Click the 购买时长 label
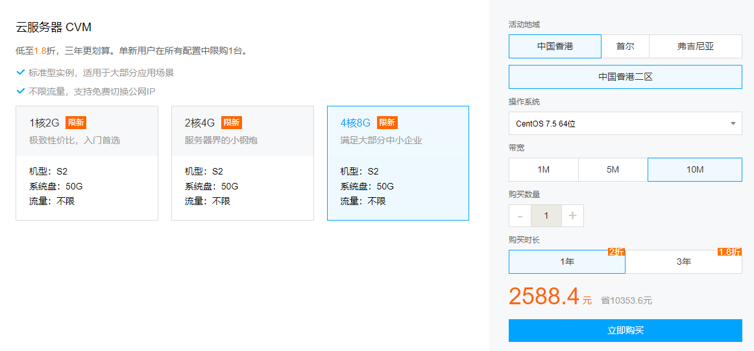 click(524, 240)
